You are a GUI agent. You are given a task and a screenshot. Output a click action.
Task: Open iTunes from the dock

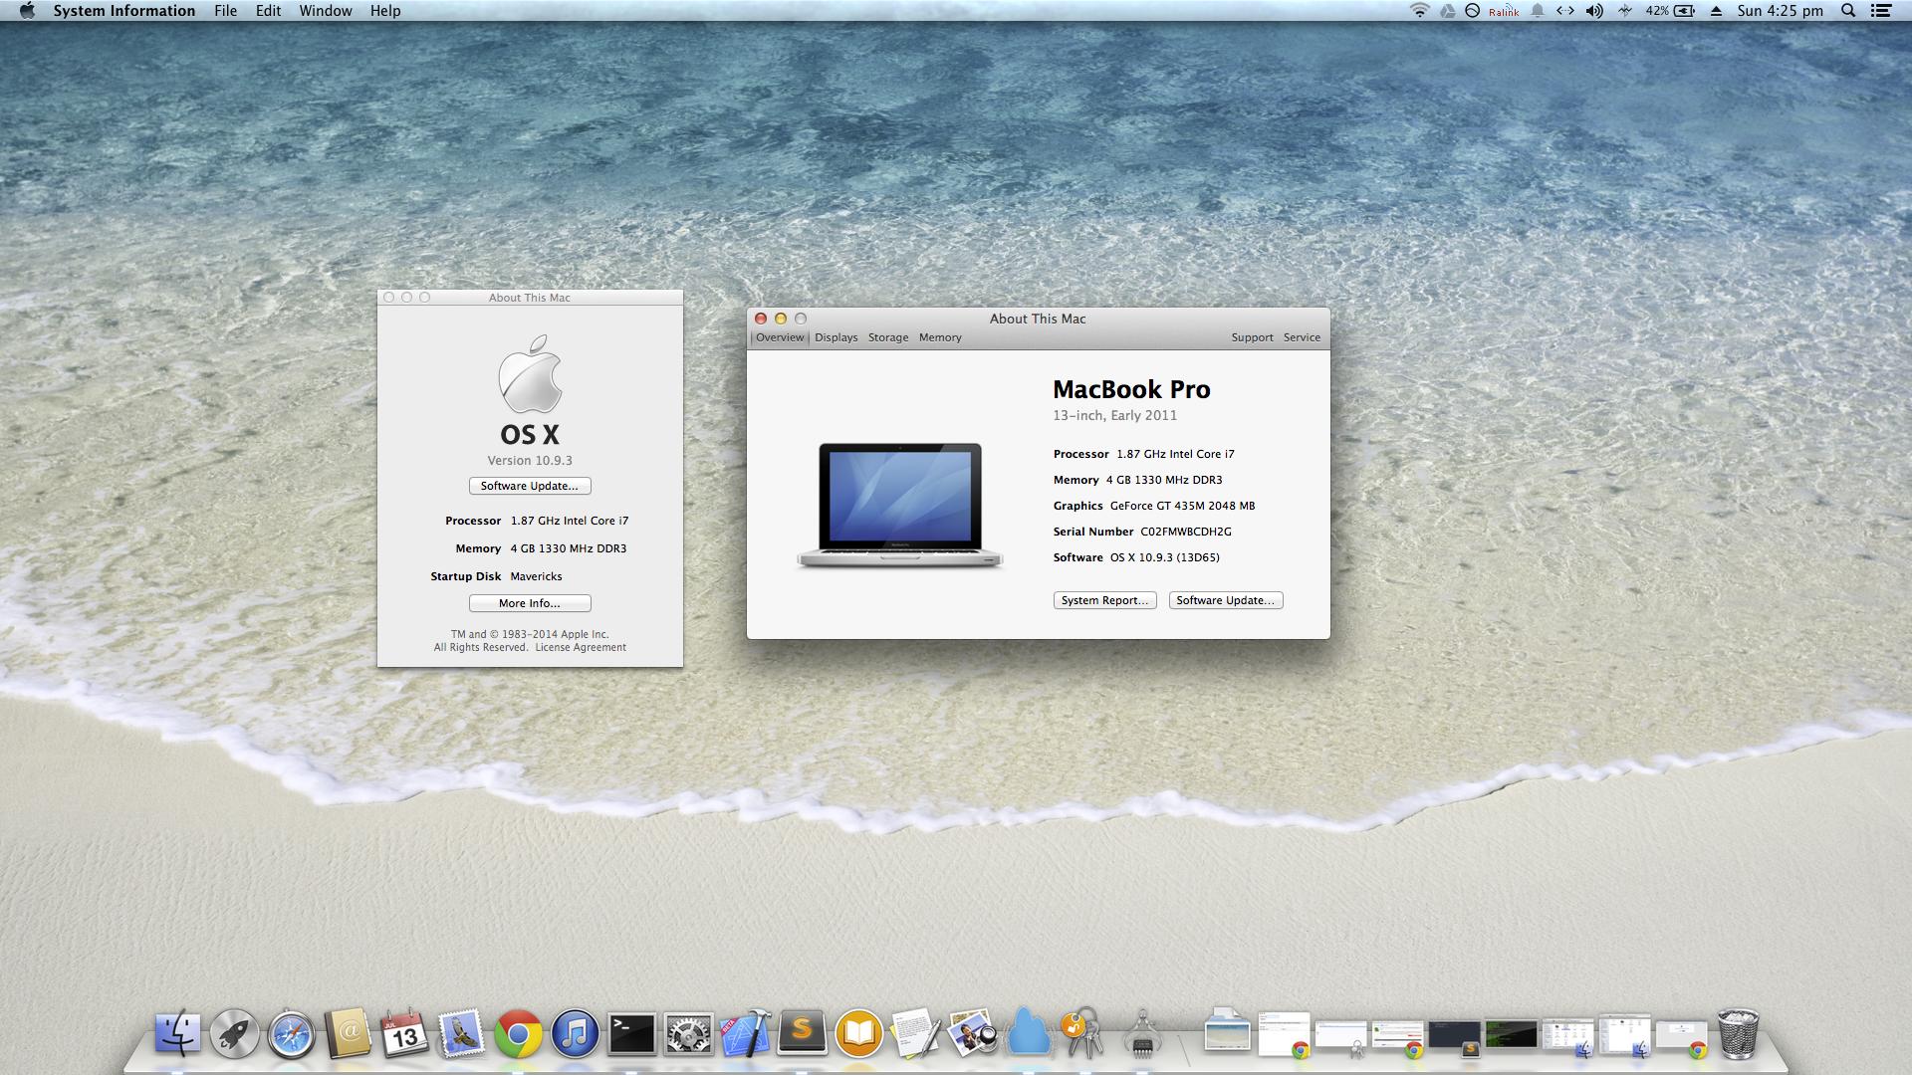click(x=575, y=1034)
